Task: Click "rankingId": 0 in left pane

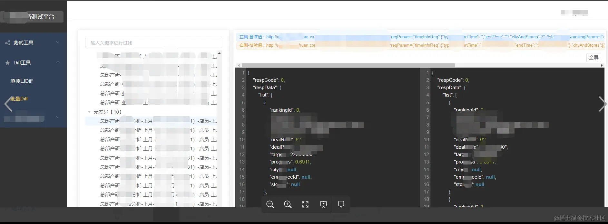Action: pos(285,110)
